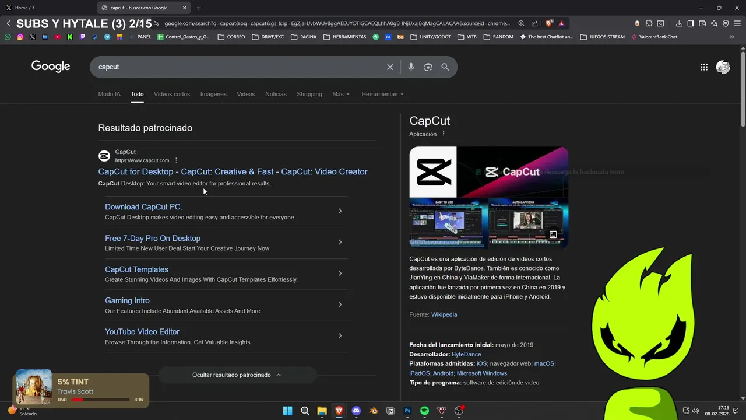Switch to the Home / X browser tab
Viewport: 746px width, 420px height.
(47, 8)
